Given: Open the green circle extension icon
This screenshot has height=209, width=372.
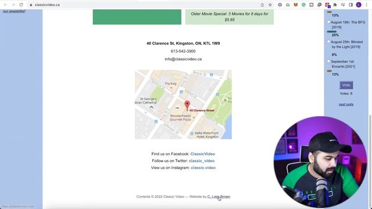Looking at the screenshot, I should point(303,5).
